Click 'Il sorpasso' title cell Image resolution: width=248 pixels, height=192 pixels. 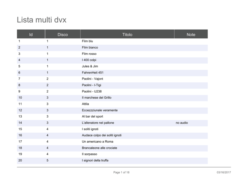coord(89,154)
